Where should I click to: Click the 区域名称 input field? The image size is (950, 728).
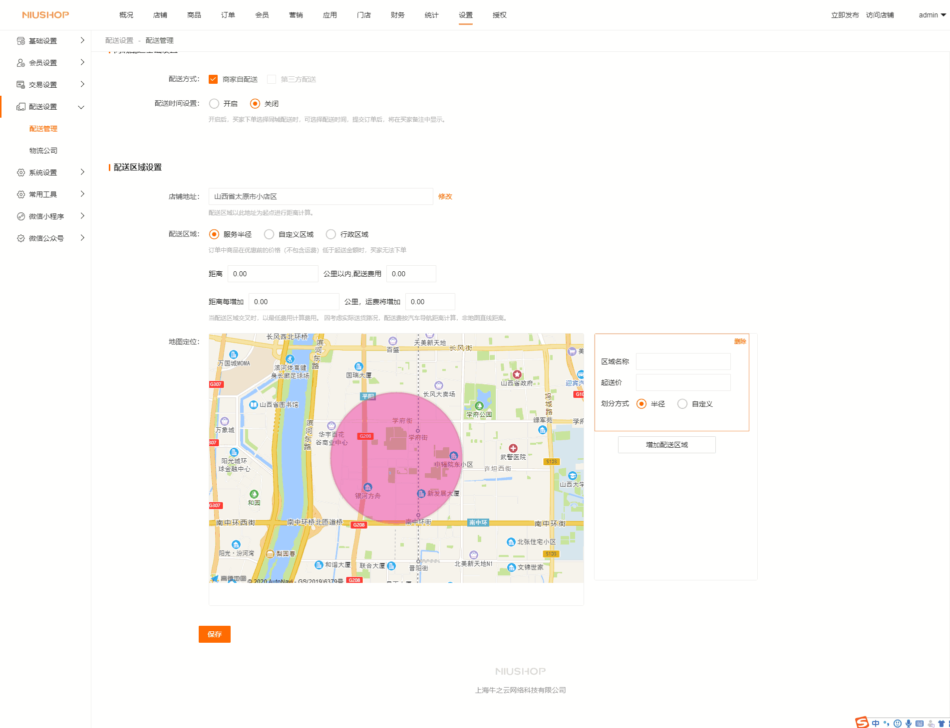coord(683,362)
